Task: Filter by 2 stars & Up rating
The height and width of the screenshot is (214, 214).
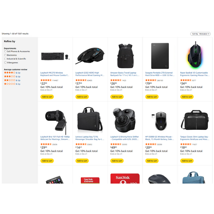Action: coord(12,80)
